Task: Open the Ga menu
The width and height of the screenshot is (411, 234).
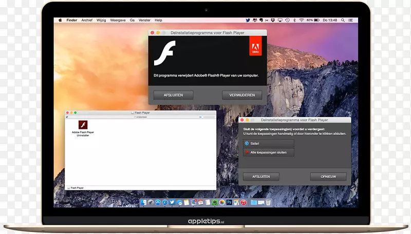Action: (x=132, y=20)
